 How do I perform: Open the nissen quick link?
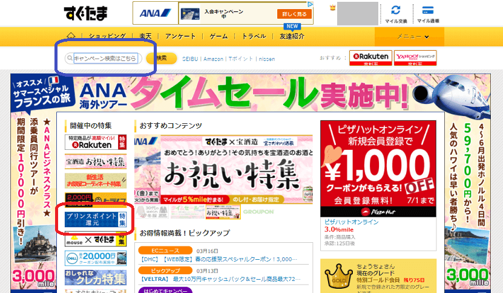coord(267,59)
